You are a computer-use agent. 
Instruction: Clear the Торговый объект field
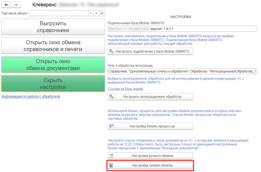pyautogui.click(x=97, y=13)
